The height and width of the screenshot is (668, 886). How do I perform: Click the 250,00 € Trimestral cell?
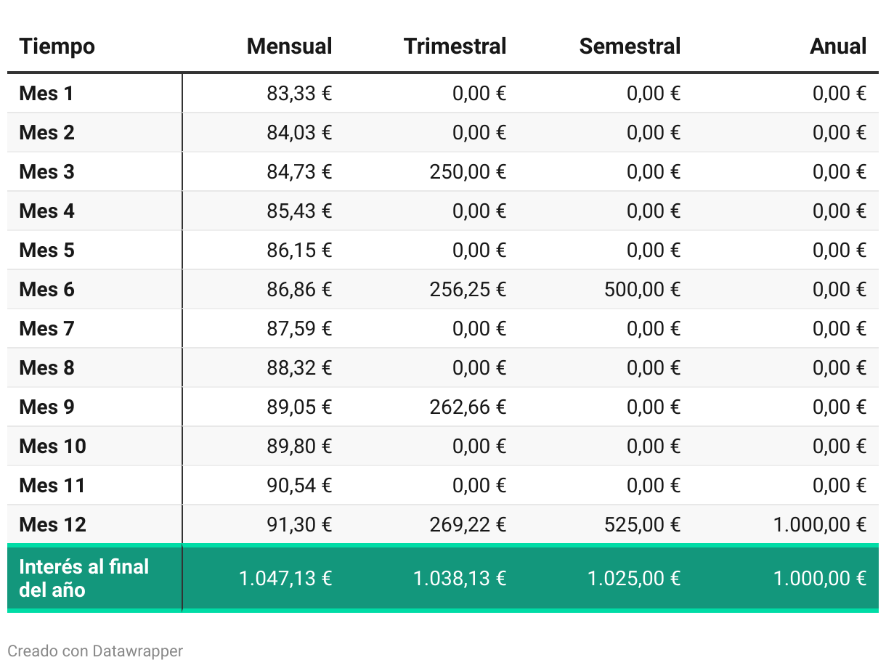[x=468, y=171]
